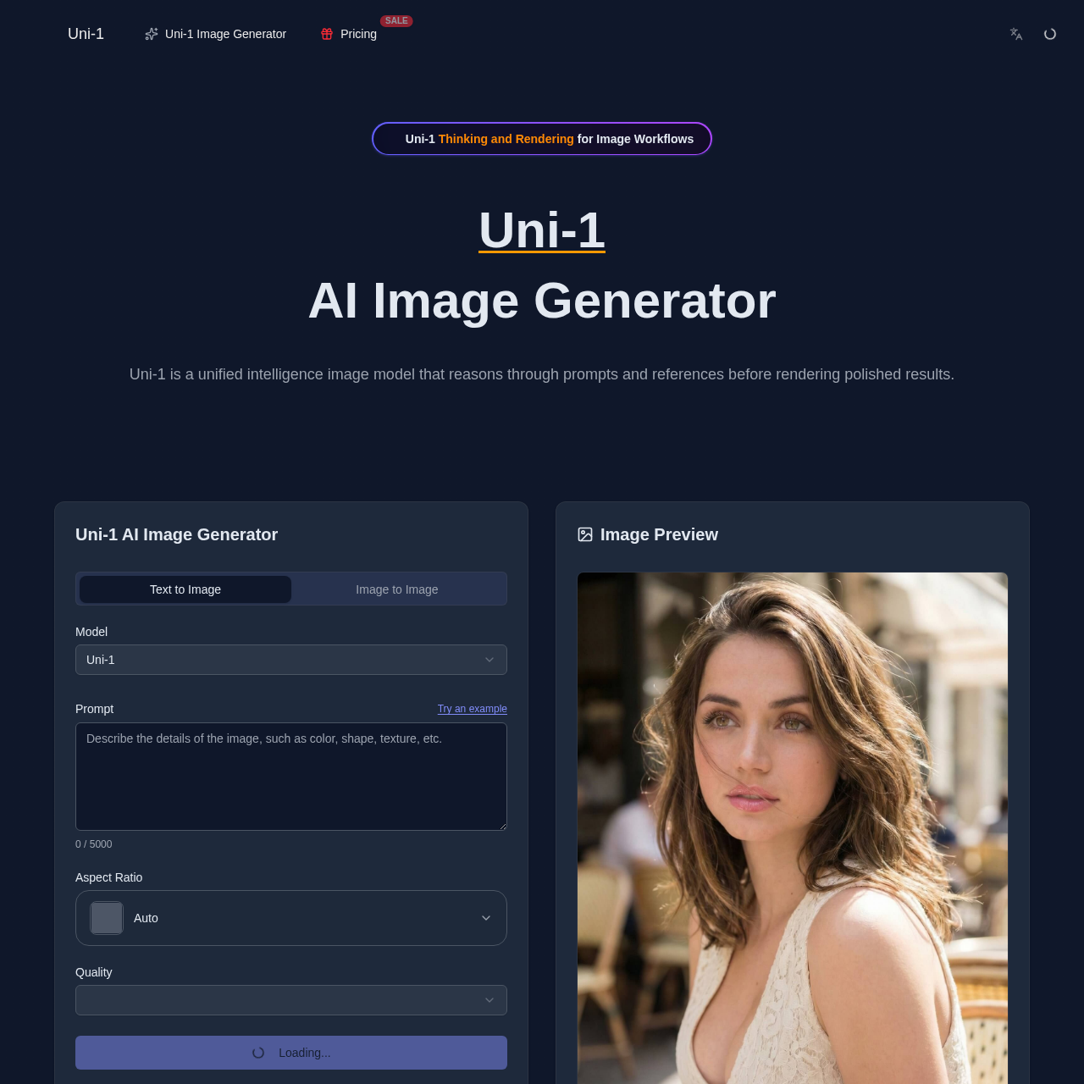Image resolution: width=1084 pixels, height=1084 pixels.
Task: Open the Quality dropdown
Action: point(290,1000)
